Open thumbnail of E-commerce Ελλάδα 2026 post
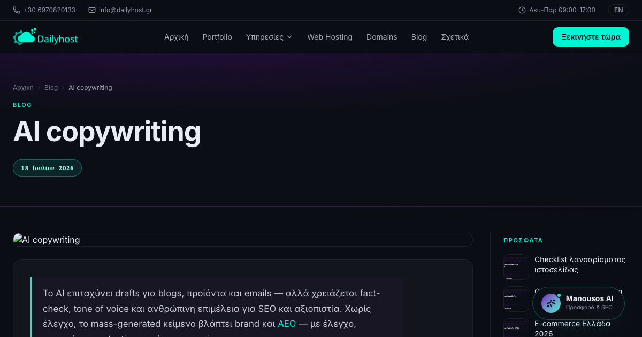The height and width of the screenshot is (337, 642). [516, 328]
